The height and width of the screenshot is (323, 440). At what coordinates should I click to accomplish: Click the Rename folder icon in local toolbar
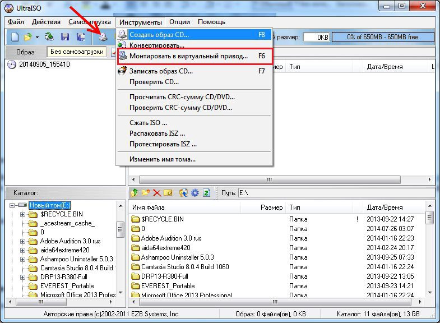click(x=168, y=193)
